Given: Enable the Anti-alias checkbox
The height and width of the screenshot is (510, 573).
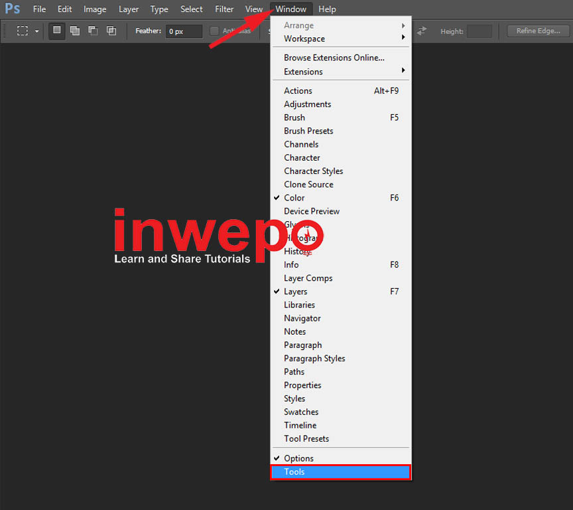Looking at the screenshot, I should click(x=214, y=31).
